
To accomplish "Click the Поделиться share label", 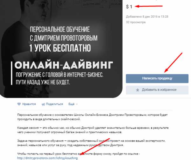I will point(54,104).
